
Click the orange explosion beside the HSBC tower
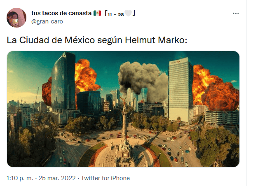215,88
